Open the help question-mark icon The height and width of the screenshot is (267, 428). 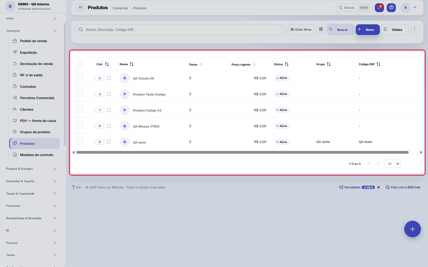click(391, 8)
